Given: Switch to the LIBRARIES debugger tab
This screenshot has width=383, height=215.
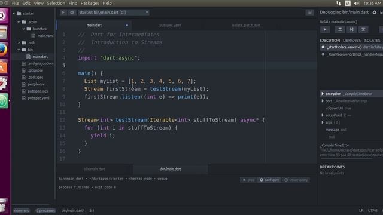Looking at the screenshot, I should point(351,41).
